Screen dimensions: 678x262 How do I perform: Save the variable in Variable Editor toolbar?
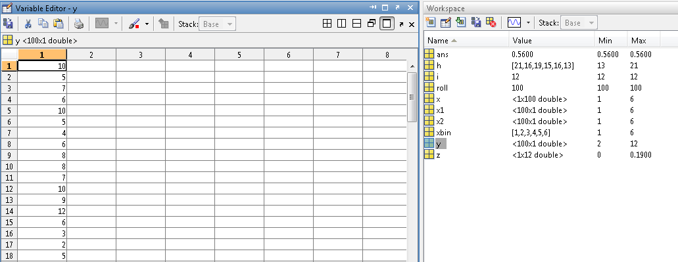click(8, 24)
